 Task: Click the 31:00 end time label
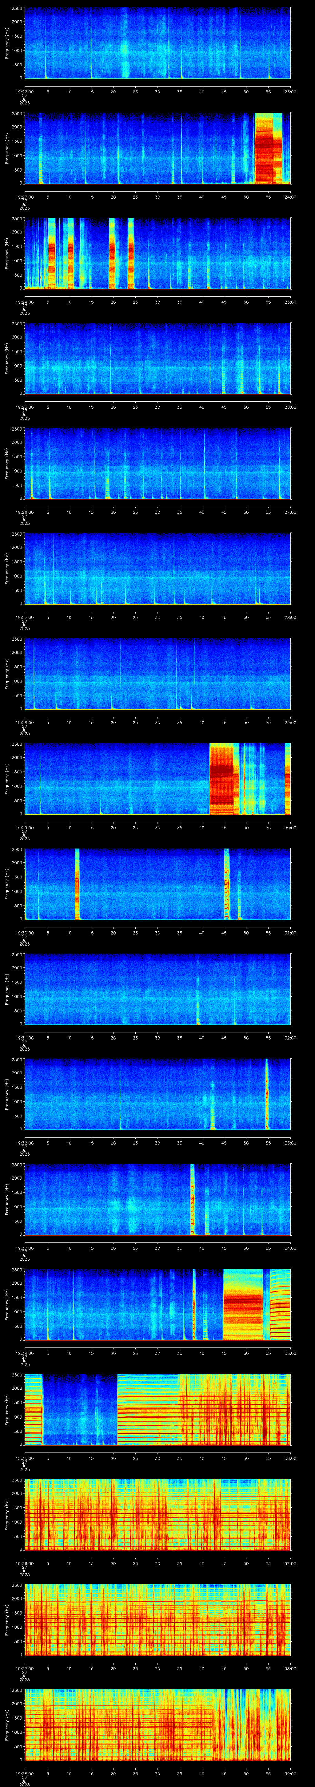(290, 932)
